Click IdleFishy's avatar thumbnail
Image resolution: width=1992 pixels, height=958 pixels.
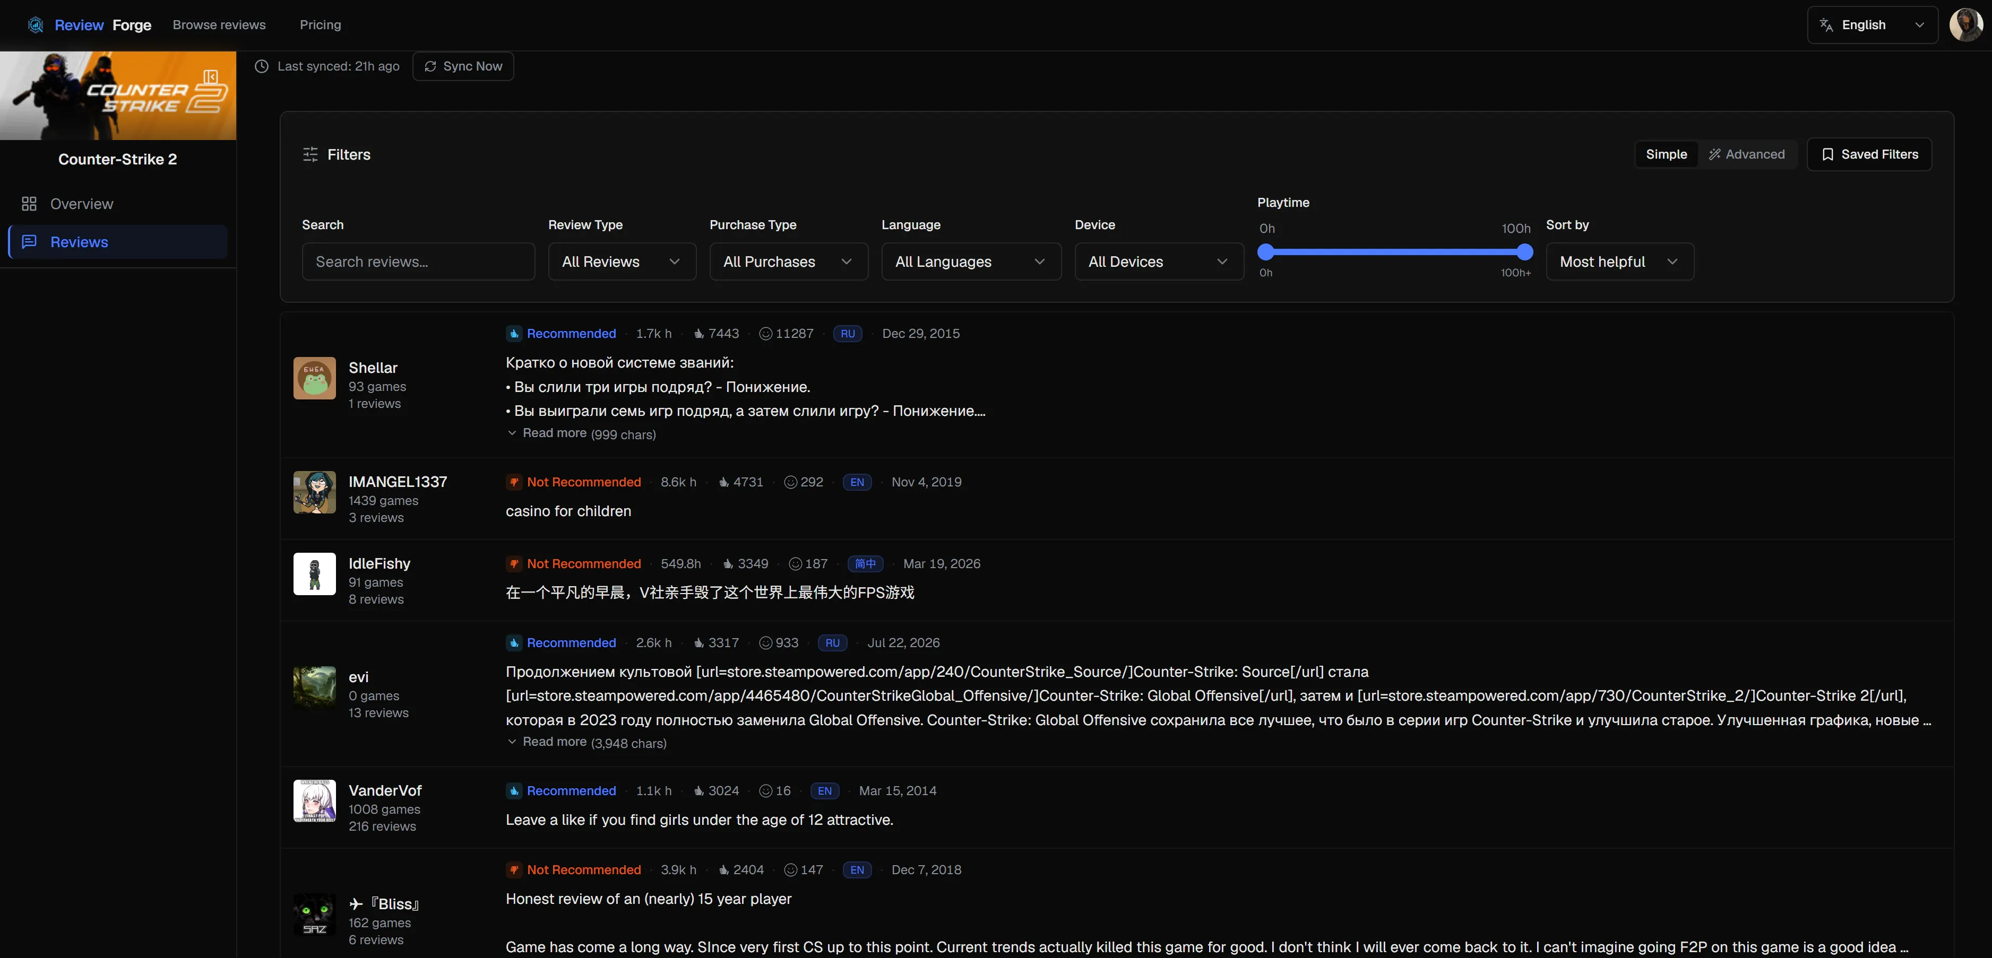pyautogui.click(x=315, y=574)
